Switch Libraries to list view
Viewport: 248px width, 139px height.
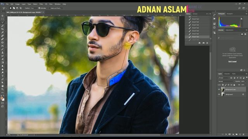coord(245,34)
